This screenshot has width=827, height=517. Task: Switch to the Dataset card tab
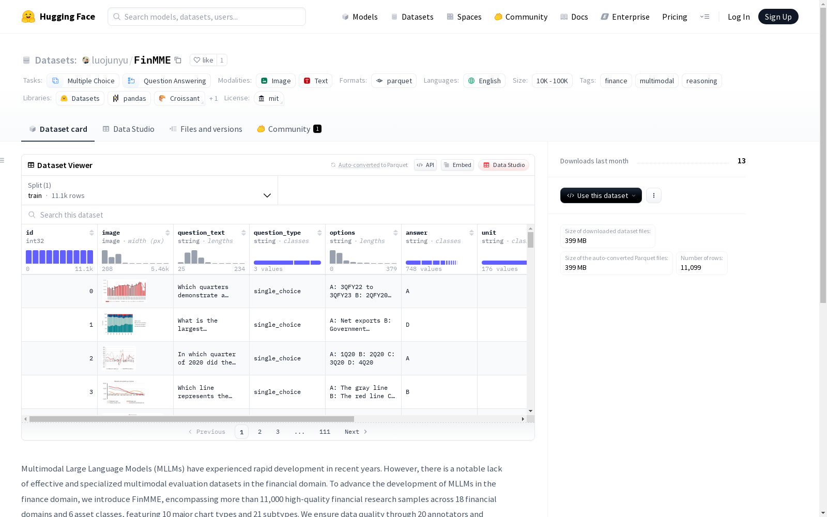tap(58, 129)
